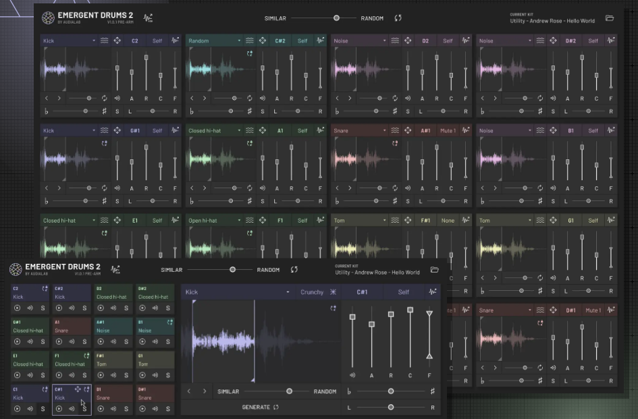
Task: Solo the C2 Kick pad in the compact window
Action: coord(43,308)
